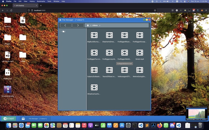Open the History menu in menu bar
This screenshot has height=130, width=209.
point(32,1)
